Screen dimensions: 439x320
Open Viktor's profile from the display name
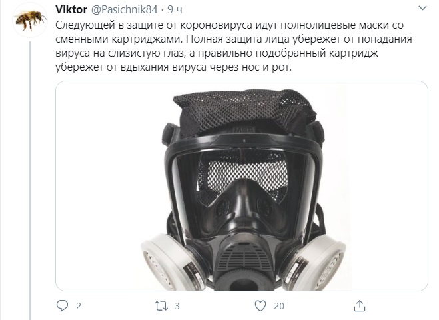click(x=71, y=10)
